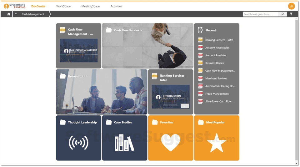Viewport: 300px width, 167px height.
Task: Click the Banking Services tile file icon
Action: [155, 76]
